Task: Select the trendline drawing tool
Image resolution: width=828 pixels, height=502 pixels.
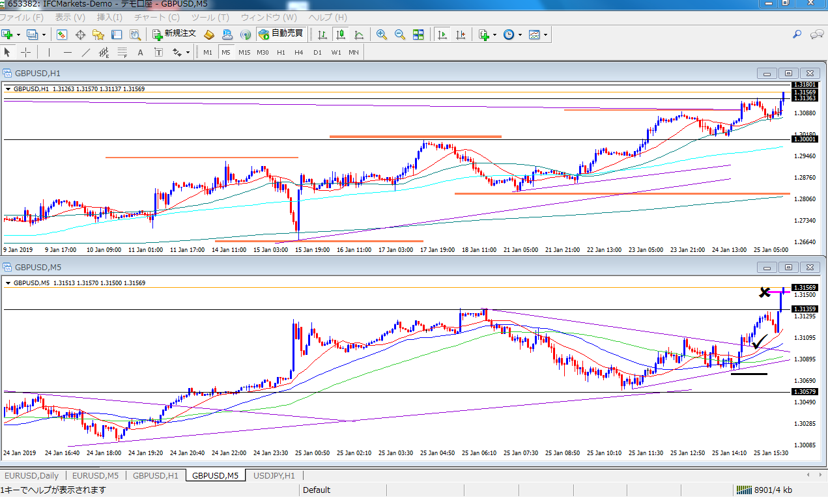Action: 85,52
